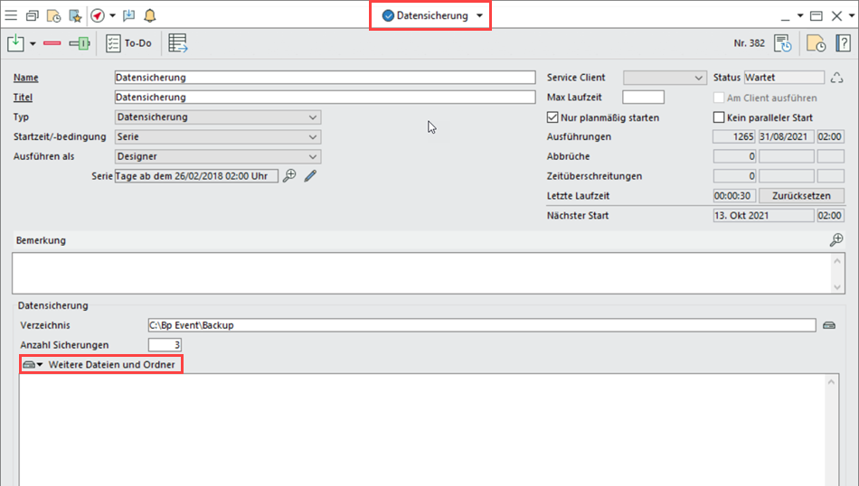The height and width of the screenshot is (486, 859).
Task: Open the hamburger main menu
Action: pyautogui.click(x=11, y=15)
